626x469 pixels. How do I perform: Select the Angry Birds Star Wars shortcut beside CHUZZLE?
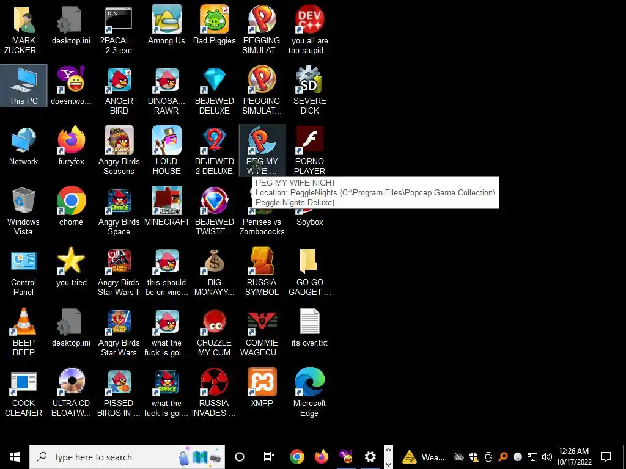pos(119,332)
